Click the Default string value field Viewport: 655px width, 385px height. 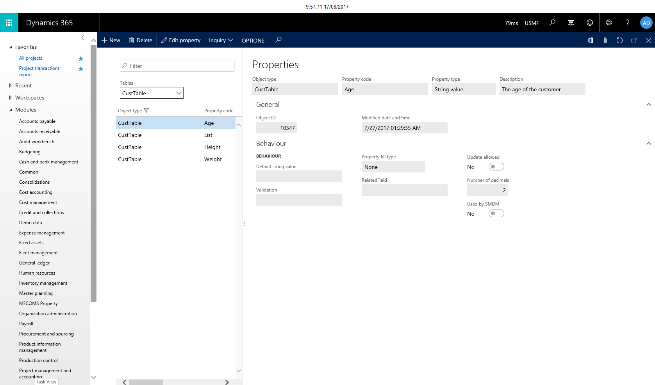pos(299,176)
